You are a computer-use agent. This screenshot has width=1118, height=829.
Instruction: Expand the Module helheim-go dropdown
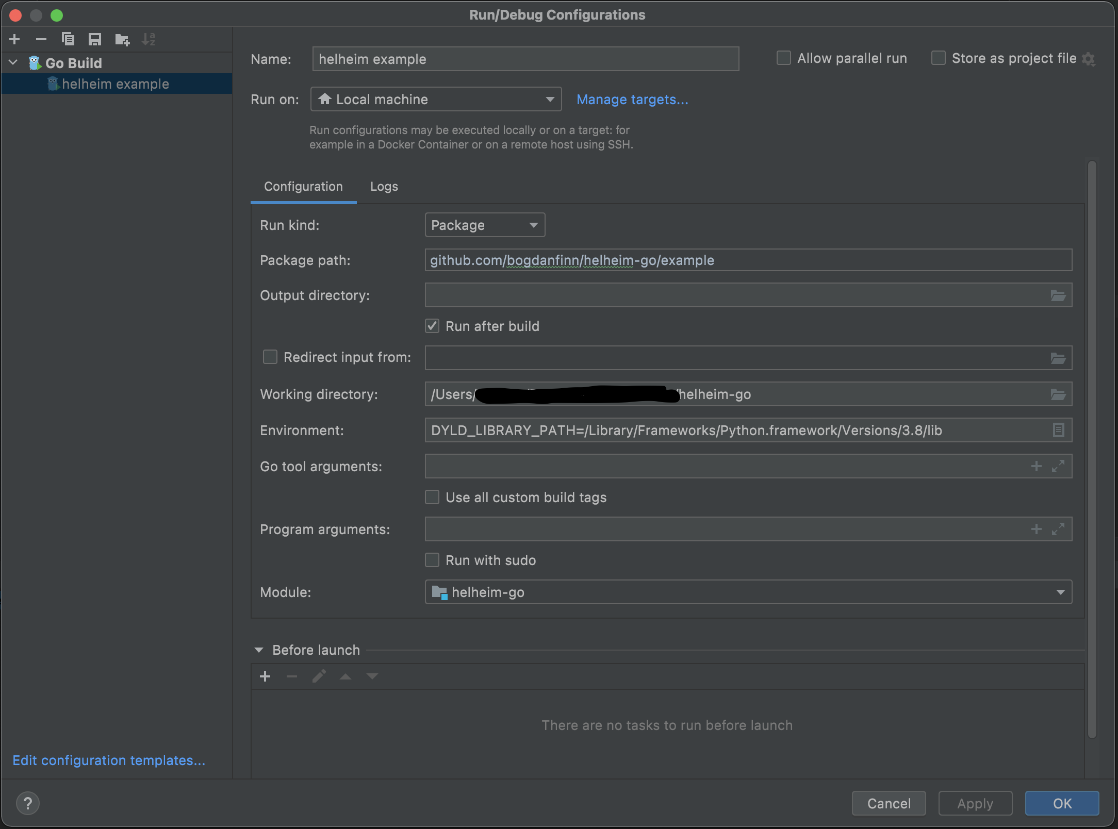(1061, 592)
